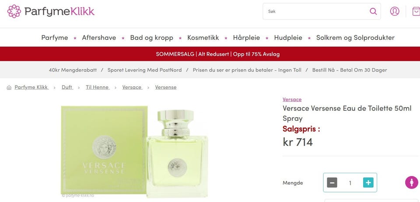The height and width of the screenshot is (202, 420).
Task: Click the home breadcrumb icon
Action: pyautogui.click(x=9, y=88)
